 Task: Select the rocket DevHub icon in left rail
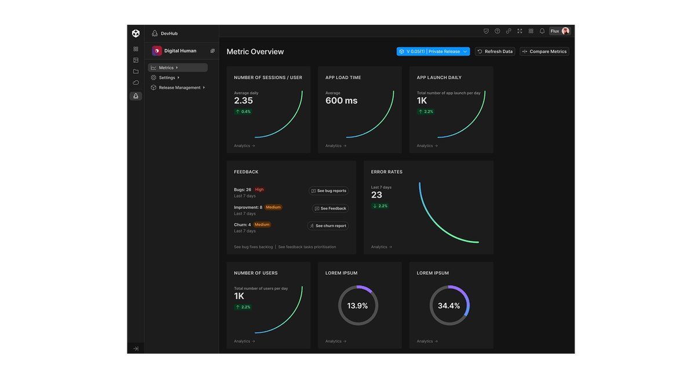coord(136,97)
